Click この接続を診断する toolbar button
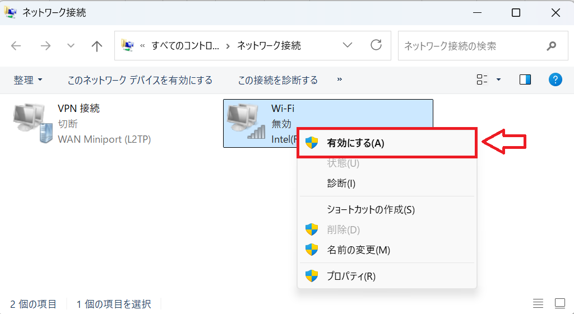 pyautogui.click(x=277, y=80)
